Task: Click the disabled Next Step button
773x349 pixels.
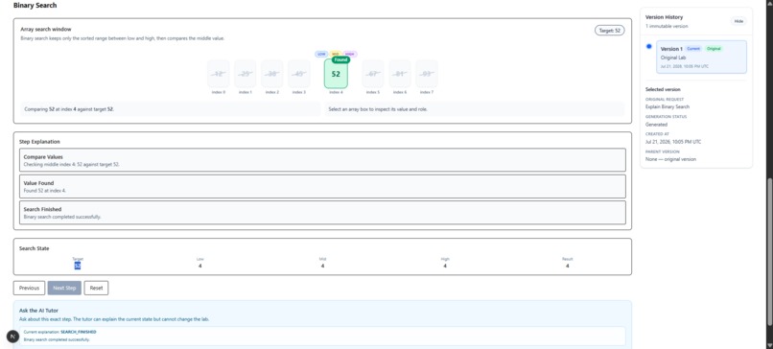Action: (64, 288)
